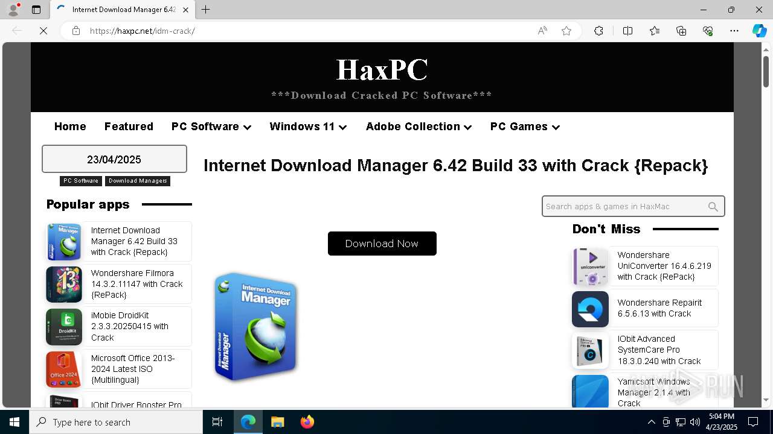
Task: Open the Copilot sidebar icon
Action: tap(759, 31)
